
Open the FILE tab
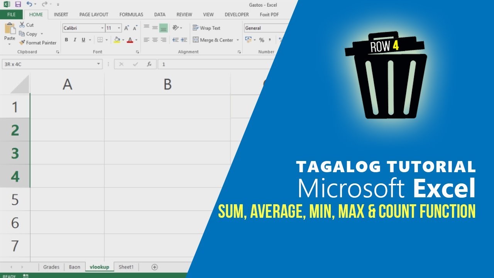click(x=12, y=15)
